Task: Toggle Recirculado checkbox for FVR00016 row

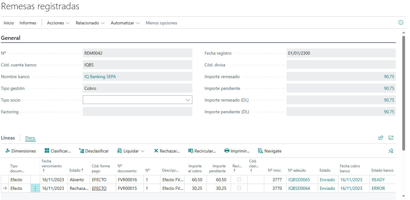Action: [x=239, y=180]
